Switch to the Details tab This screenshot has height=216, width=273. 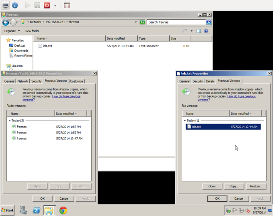pyautogui.click(x=210, y=81)
